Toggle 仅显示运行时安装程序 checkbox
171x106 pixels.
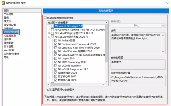pyautogui.click(x=48, y=89)
